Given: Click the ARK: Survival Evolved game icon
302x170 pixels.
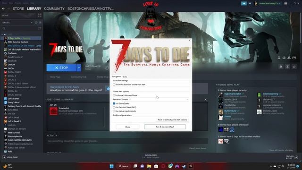Looking at the screenshot, I should click(x=5, y=42).
